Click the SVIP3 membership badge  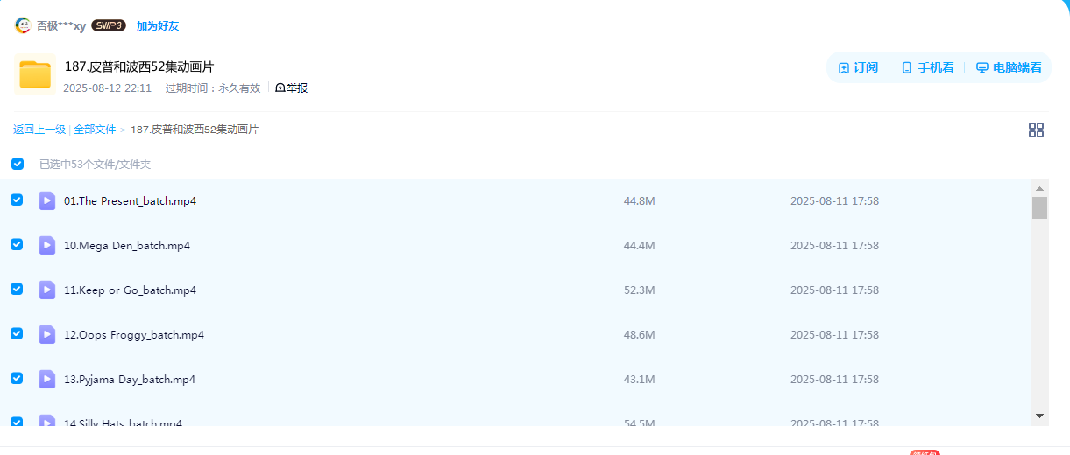click(109, 25)
